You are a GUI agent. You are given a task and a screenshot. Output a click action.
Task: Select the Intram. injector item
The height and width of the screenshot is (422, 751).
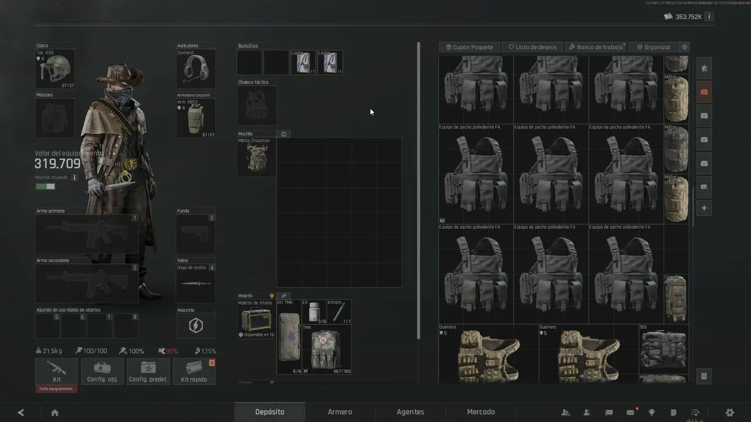[339, 312]
